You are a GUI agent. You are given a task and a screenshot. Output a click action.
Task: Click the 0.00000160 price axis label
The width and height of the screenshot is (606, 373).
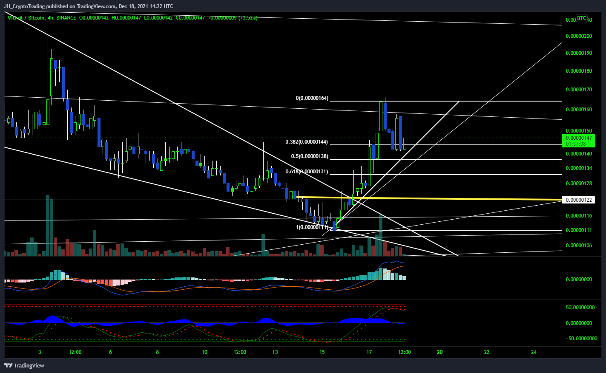579,110
